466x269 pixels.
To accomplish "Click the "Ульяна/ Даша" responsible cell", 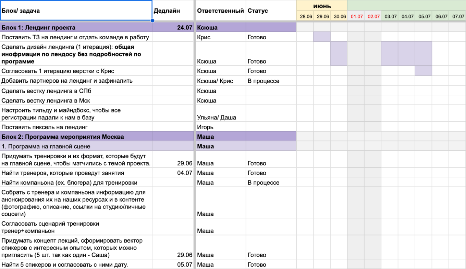I will click(220, 114).
